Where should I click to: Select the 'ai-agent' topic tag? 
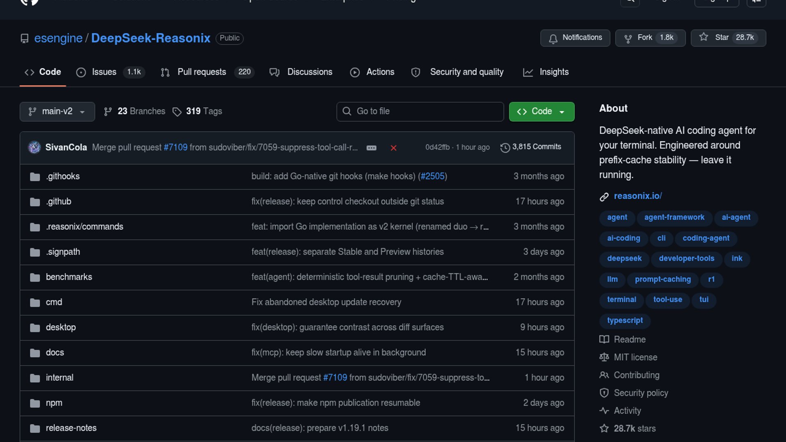736,217
